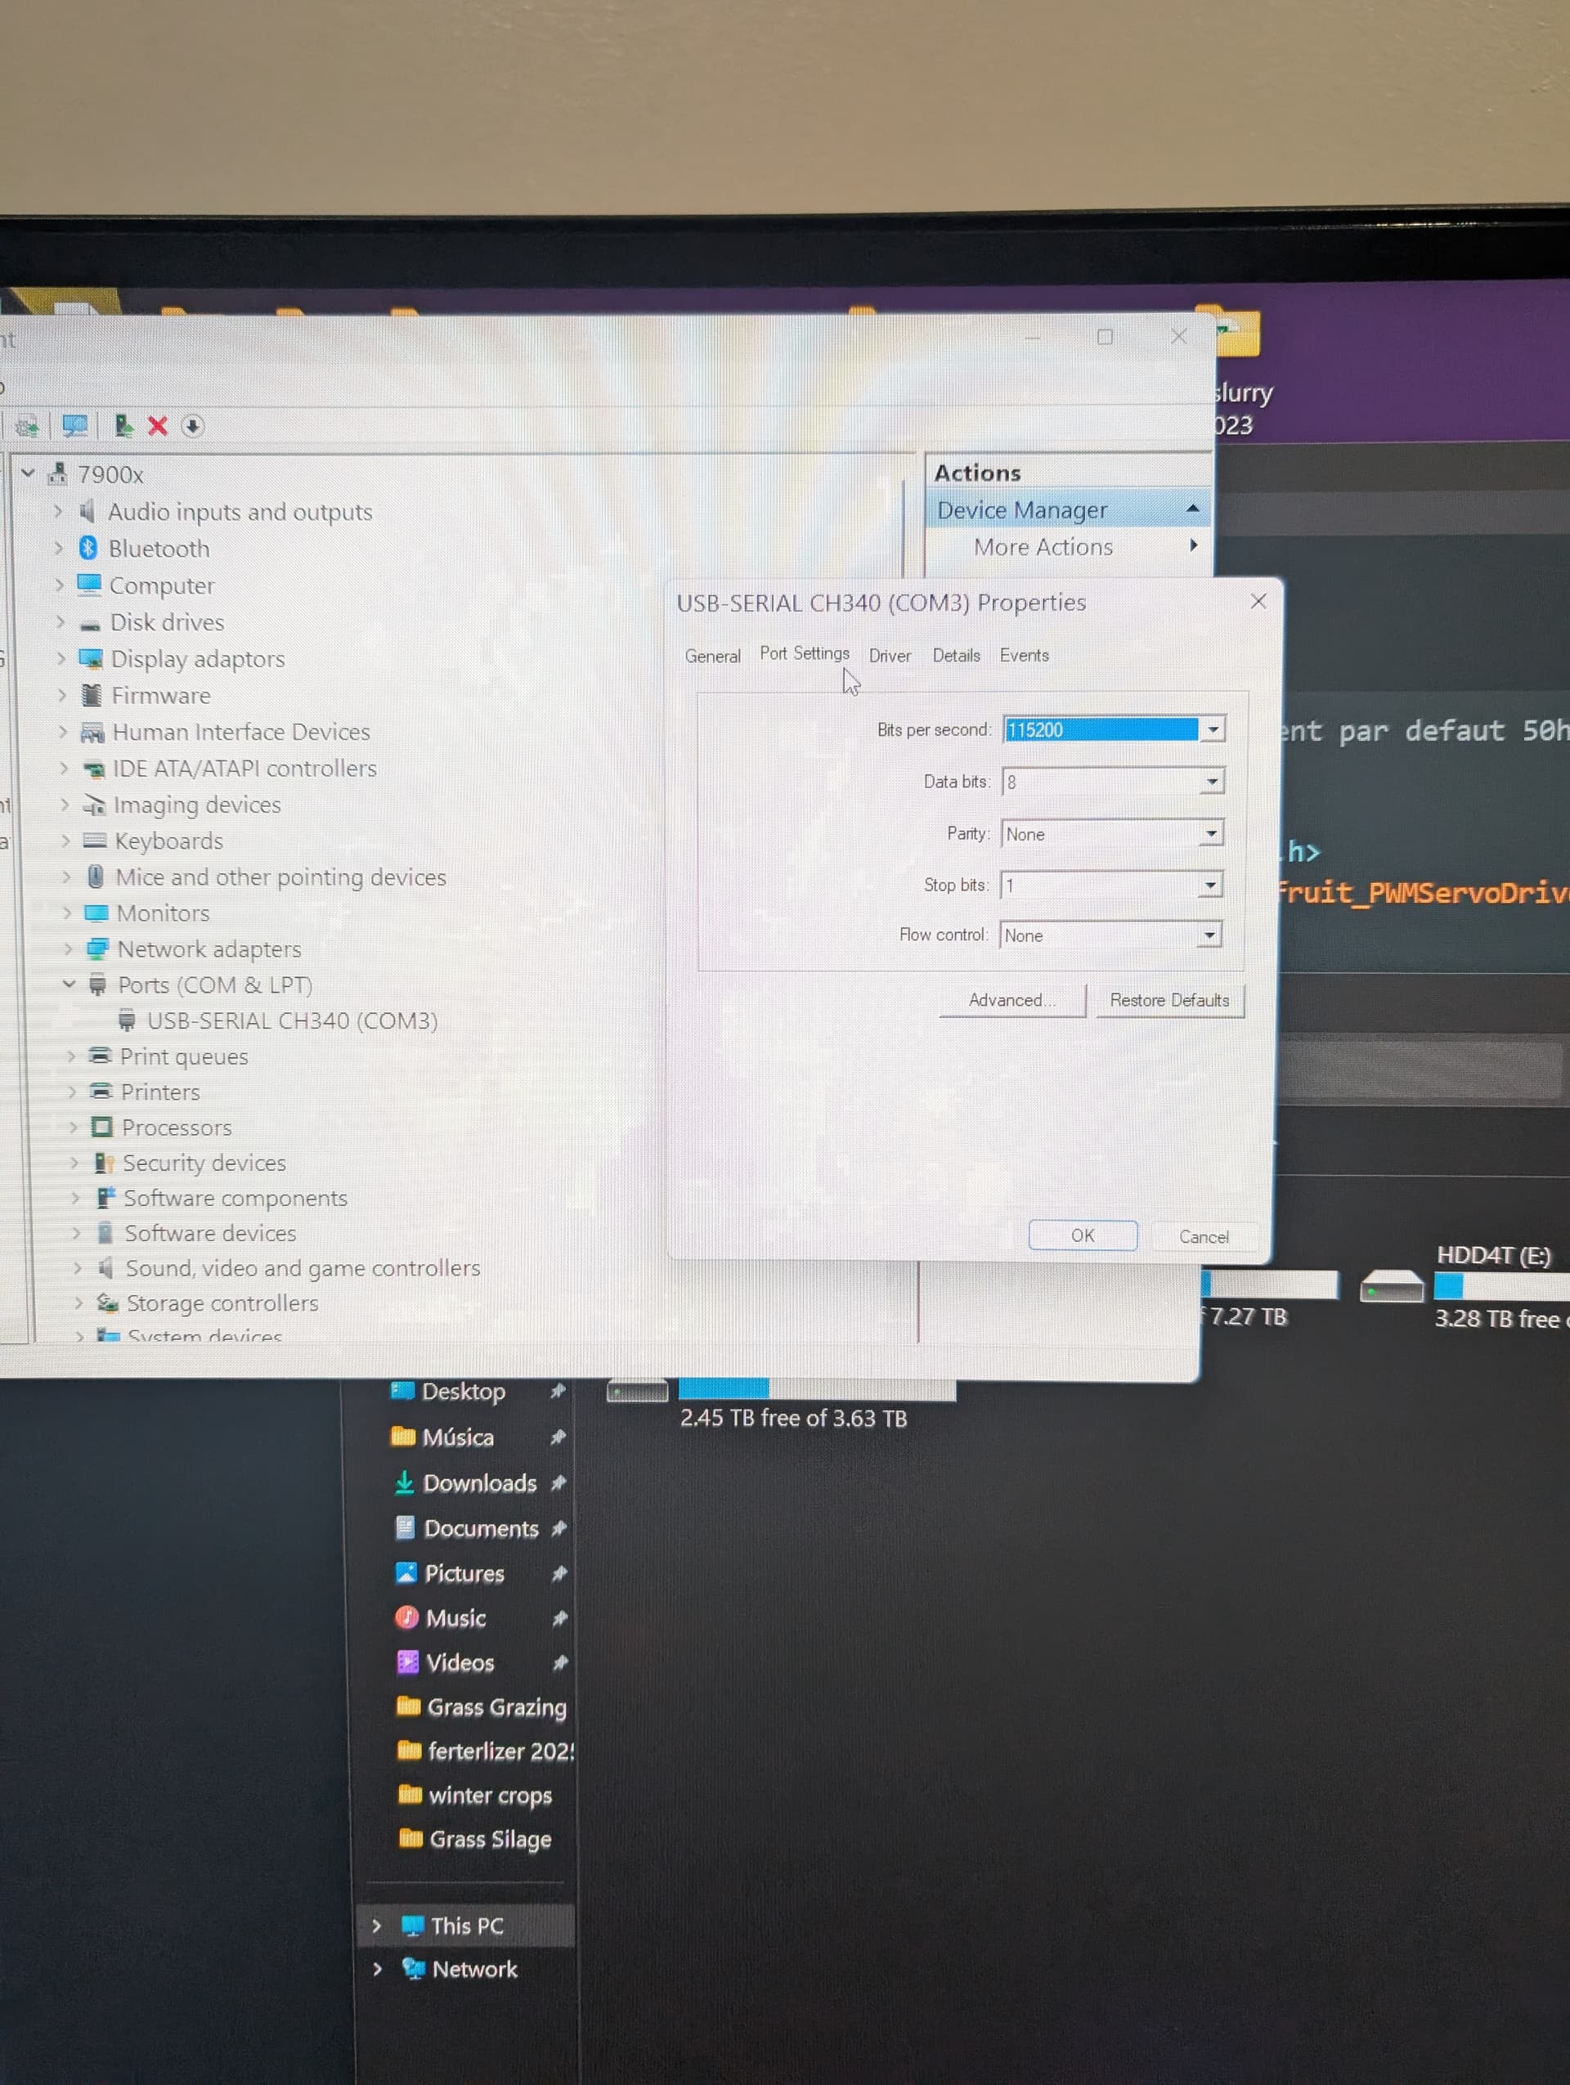Screen dimensions: 1570x2085
Task: Click the HDD4T (E:) usage bar
Action: [1501, 1285]
